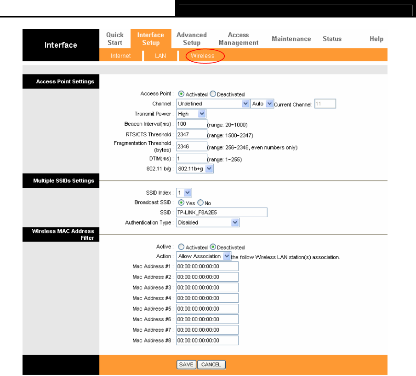
Task: Choose Yes for Broadcast SSID
Action: [x=181, y=202]
